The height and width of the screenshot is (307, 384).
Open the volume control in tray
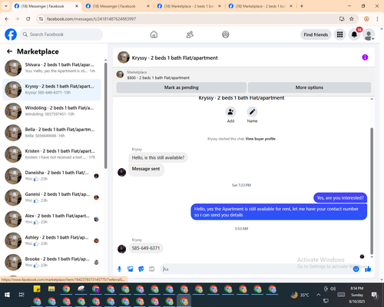(333, 289)
